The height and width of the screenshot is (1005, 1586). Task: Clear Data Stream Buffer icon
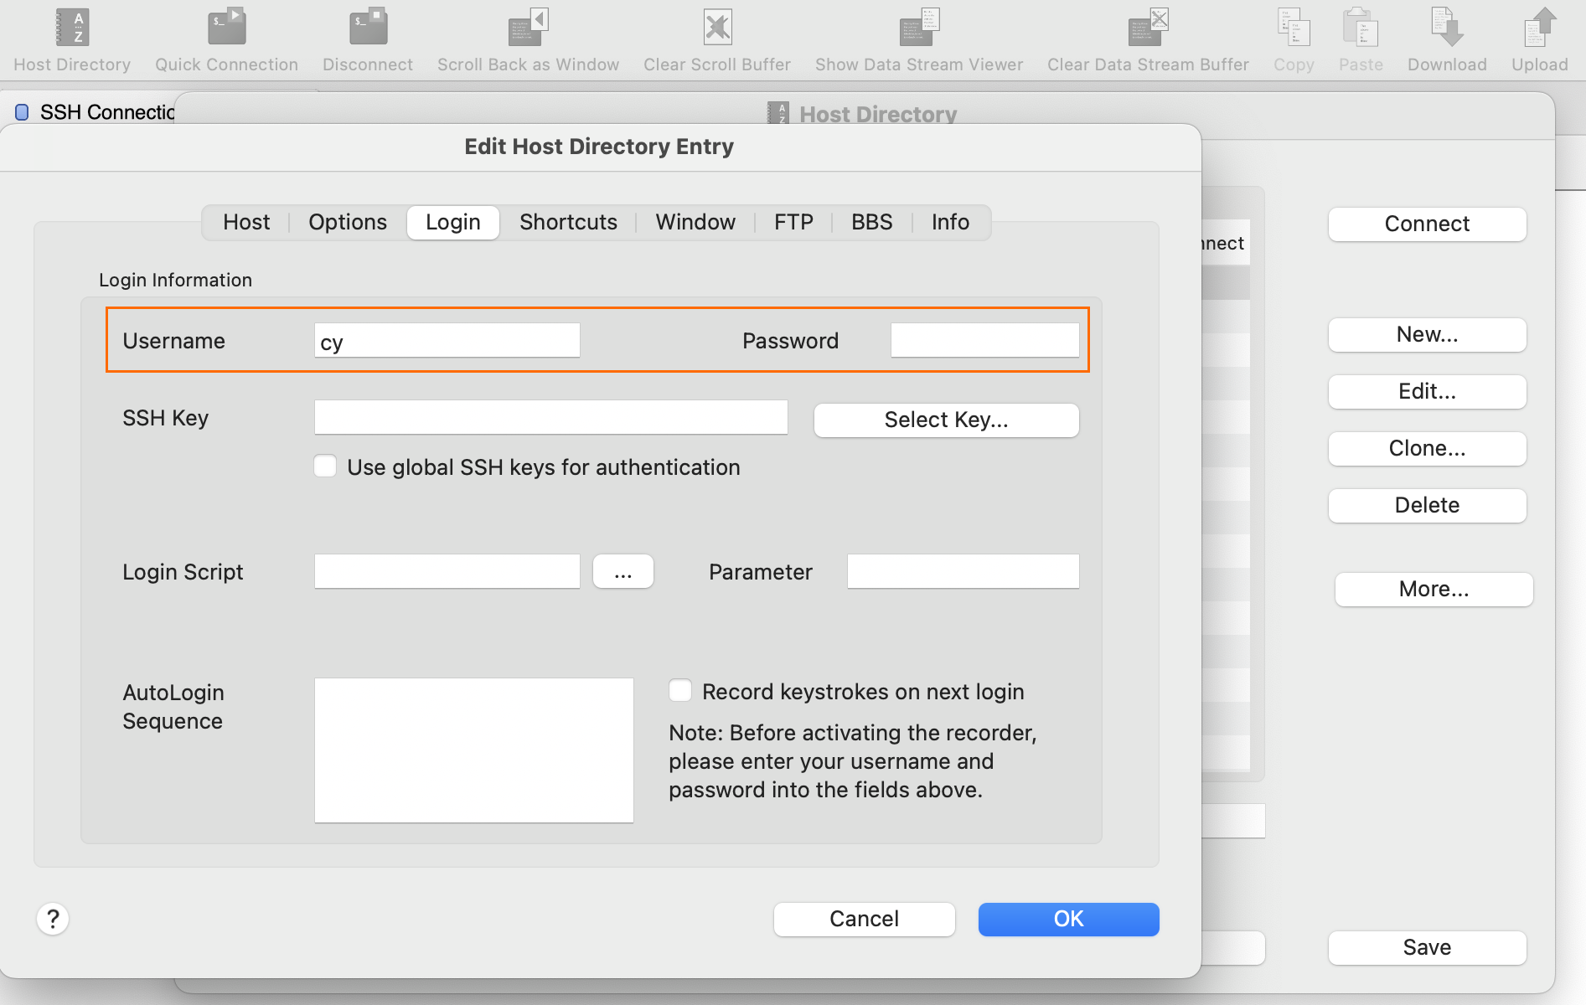pyautogui.click(x=1148, y=28)
